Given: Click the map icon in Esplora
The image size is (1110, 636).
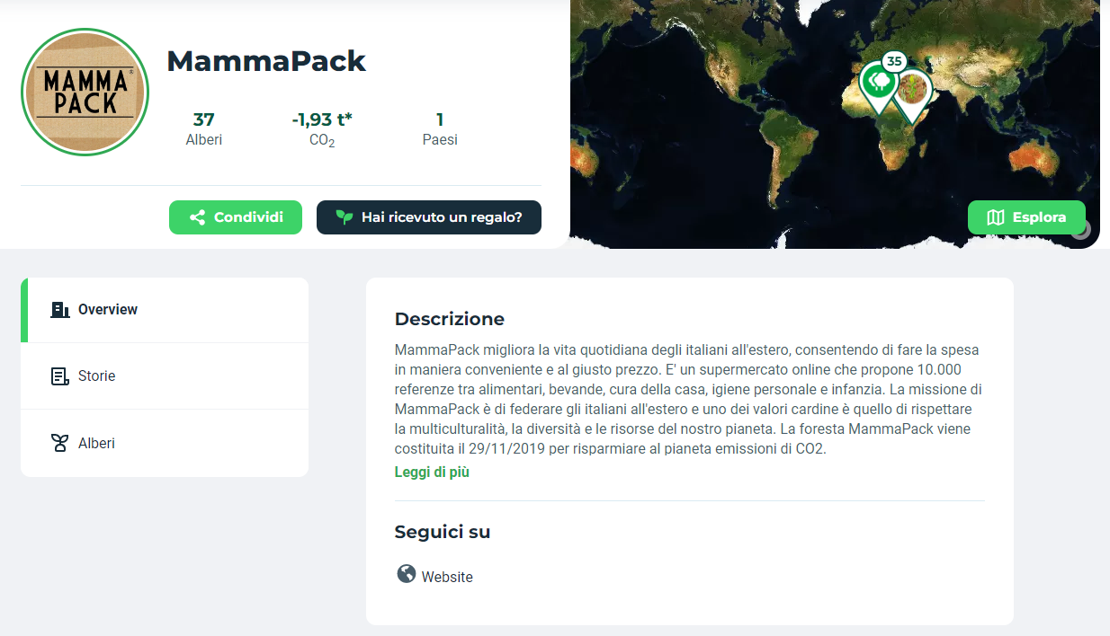Looking at the screenshot, I should [995, 217].
